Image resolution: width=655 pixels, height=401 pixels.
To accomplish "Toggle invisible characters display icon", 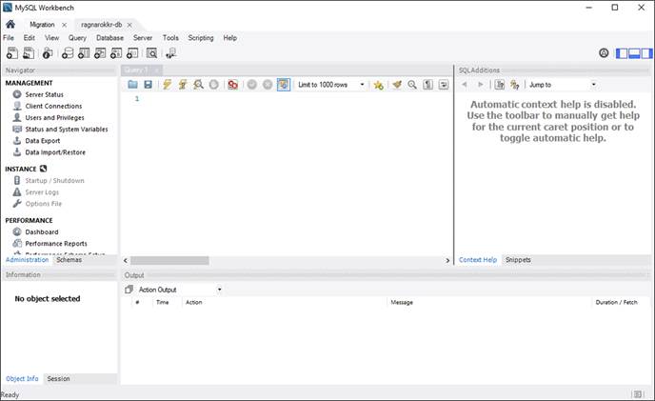I will point(428,85).
